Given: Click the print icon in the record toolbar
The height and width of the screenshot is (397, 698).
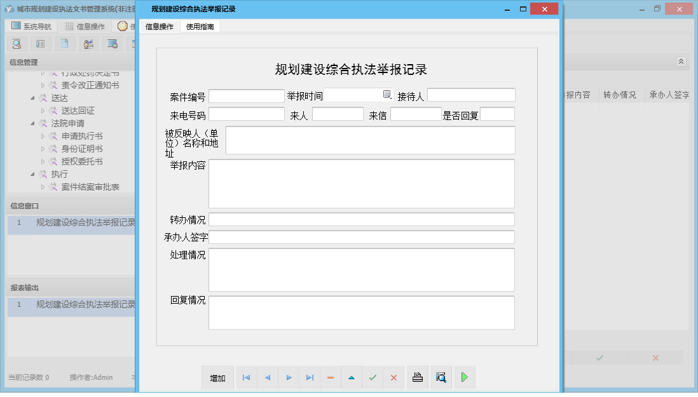Looking at the screenshot, I should tap(417, 377).
